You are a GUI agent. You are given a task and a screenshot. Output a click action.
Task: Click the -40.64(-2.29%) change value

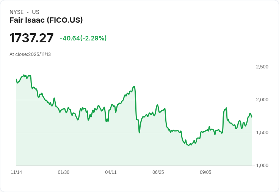click(83, 38)
